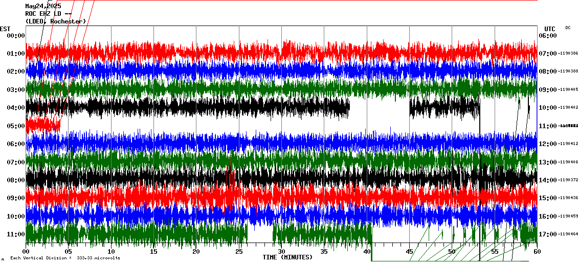Click the (LDEO, Rochester) location text

[55, 21]
